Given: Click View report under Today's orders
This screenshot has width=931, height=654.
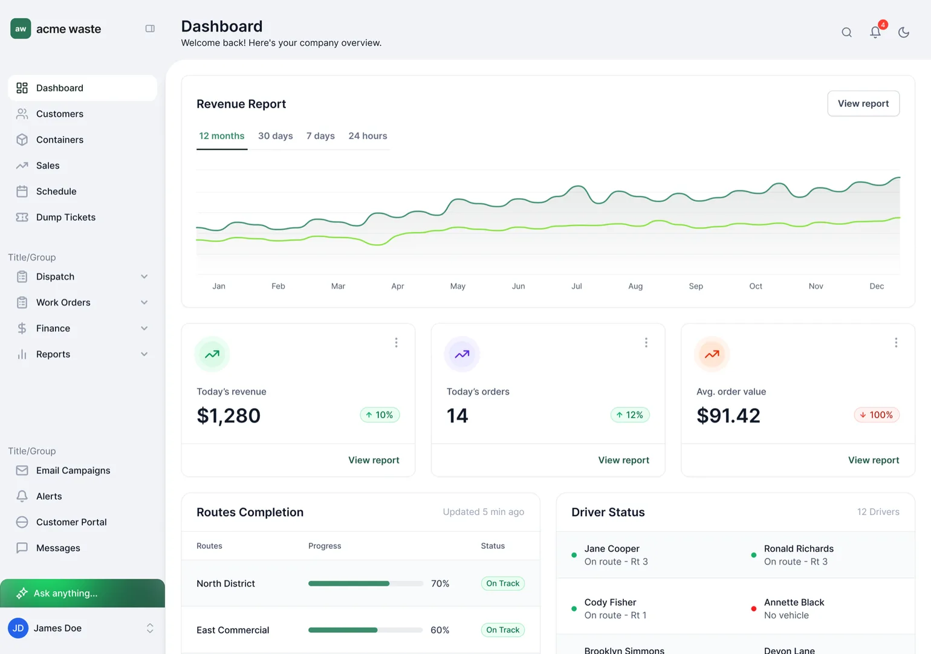Looking at the screenshot, I should point(623,460).
